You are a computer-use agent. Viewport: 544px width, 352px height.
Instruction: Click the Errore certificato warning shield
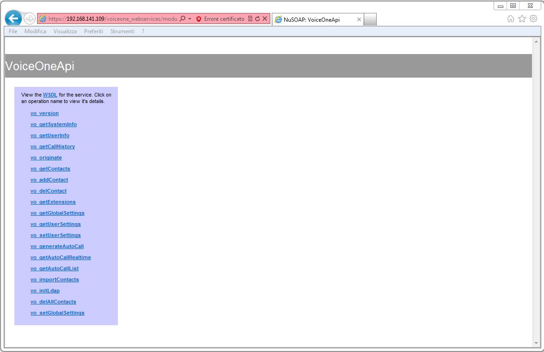click(199, 19)
